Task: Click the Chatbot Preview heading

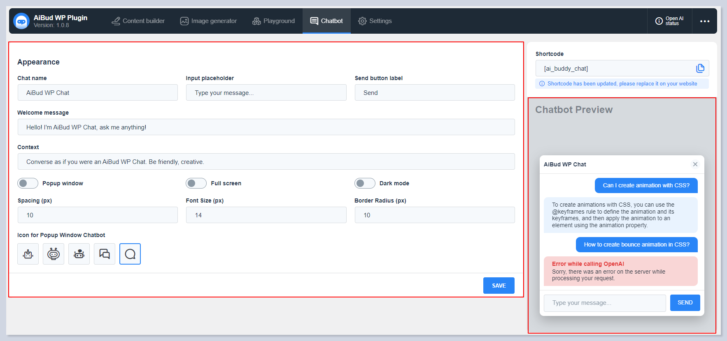Action: point(574,110)
